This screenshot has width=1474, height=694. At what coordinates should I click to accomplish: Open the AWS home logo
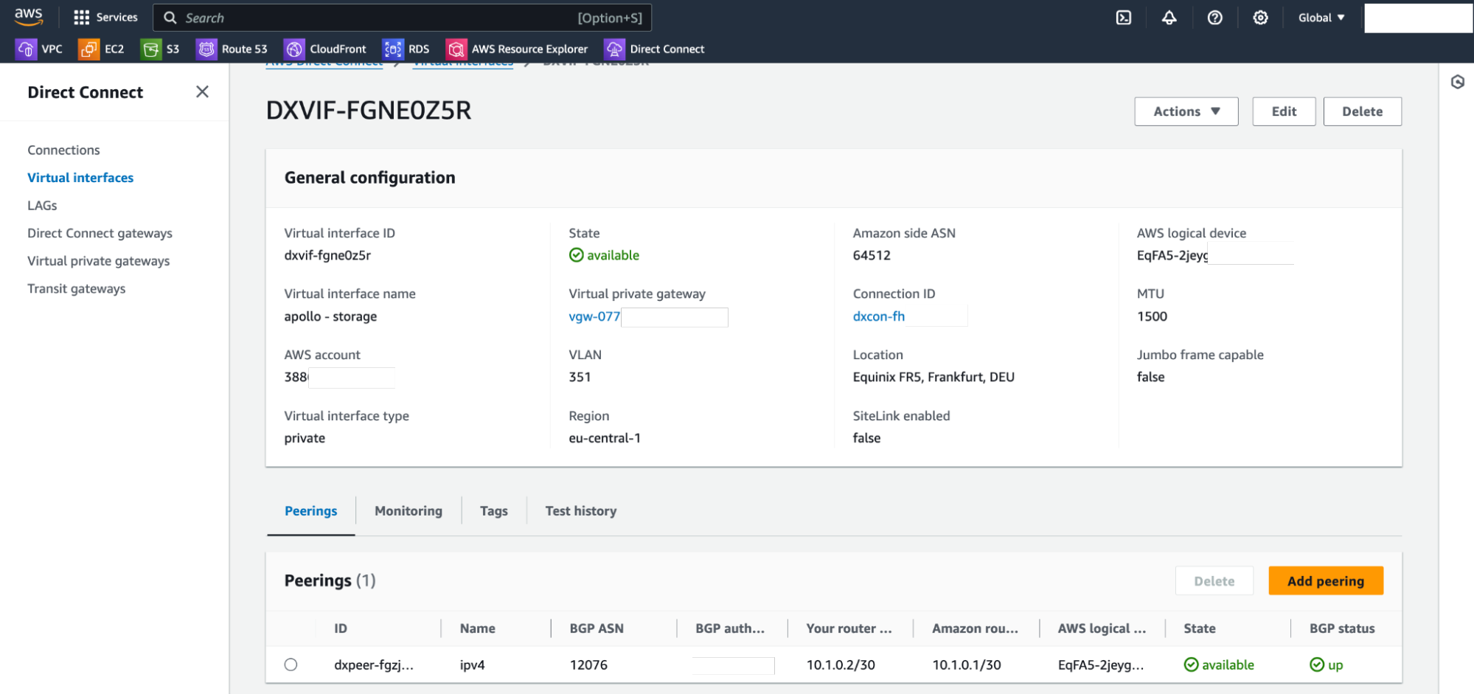(x=28, y=17)
